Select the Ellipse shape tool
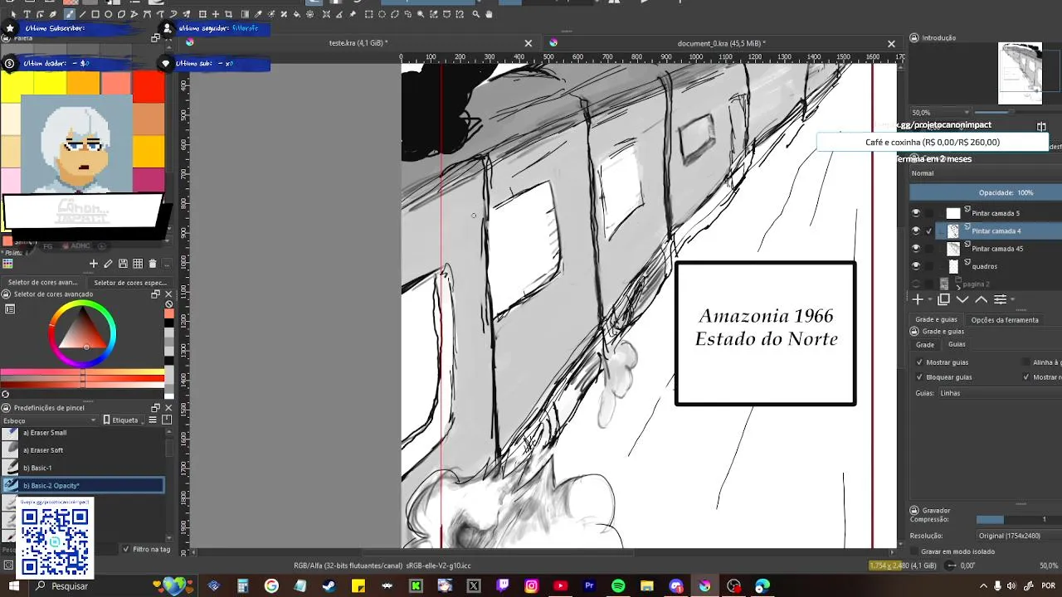Viewport: 1062px width, 597px height. (x=109, y=14)
